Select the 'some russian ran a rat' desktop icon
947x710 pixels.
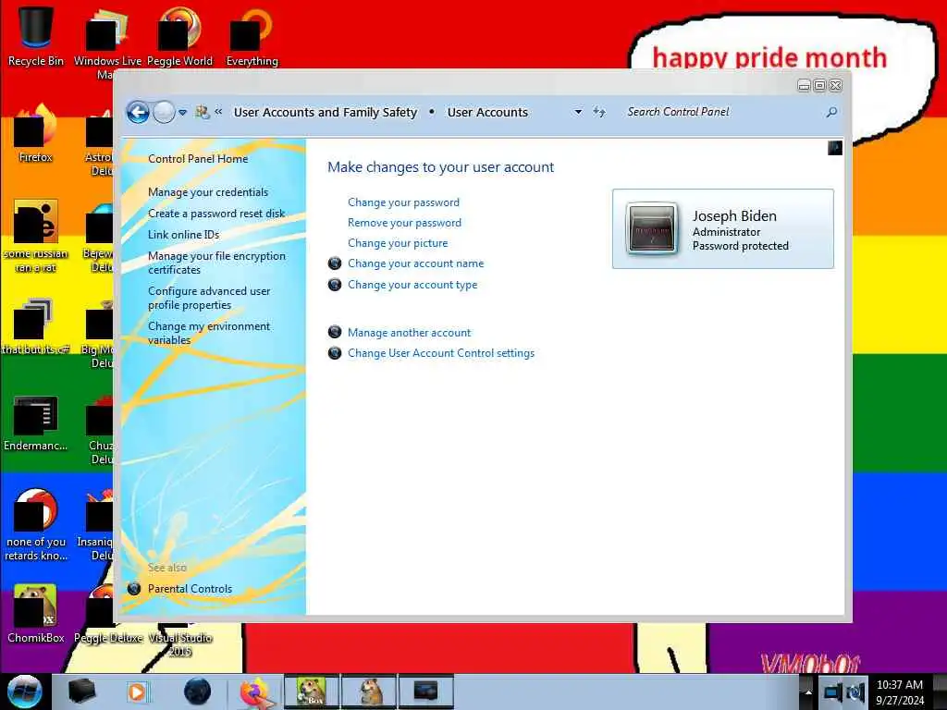(36, 236)
